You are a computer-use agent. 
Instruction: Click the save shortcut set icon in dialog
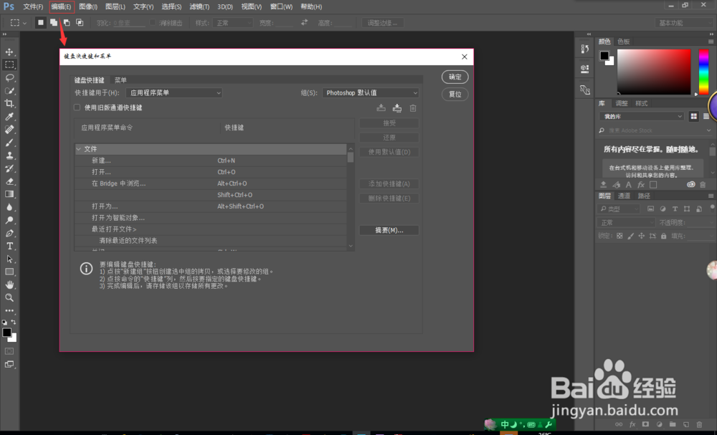coord(381,107)
